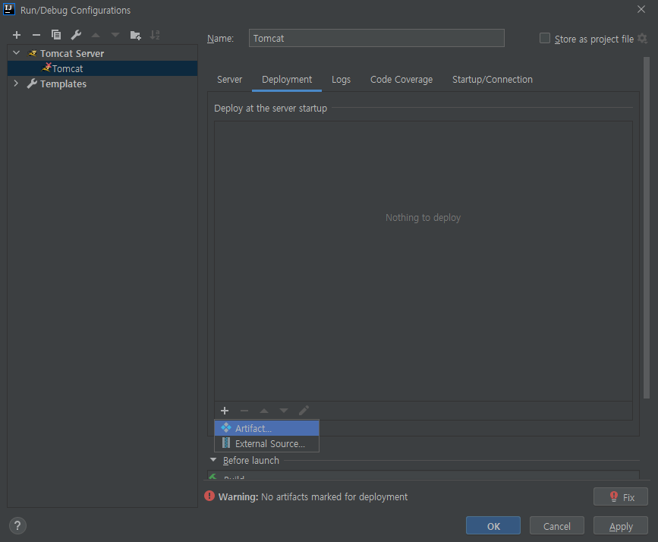
Task: Open the Startup/Connection tab
Action: 493,80
